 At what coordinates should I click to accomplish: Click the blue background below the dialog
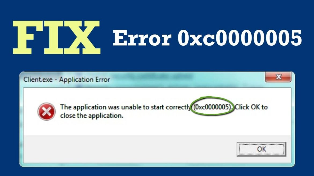pyautogui.click(x=157, y=172)
